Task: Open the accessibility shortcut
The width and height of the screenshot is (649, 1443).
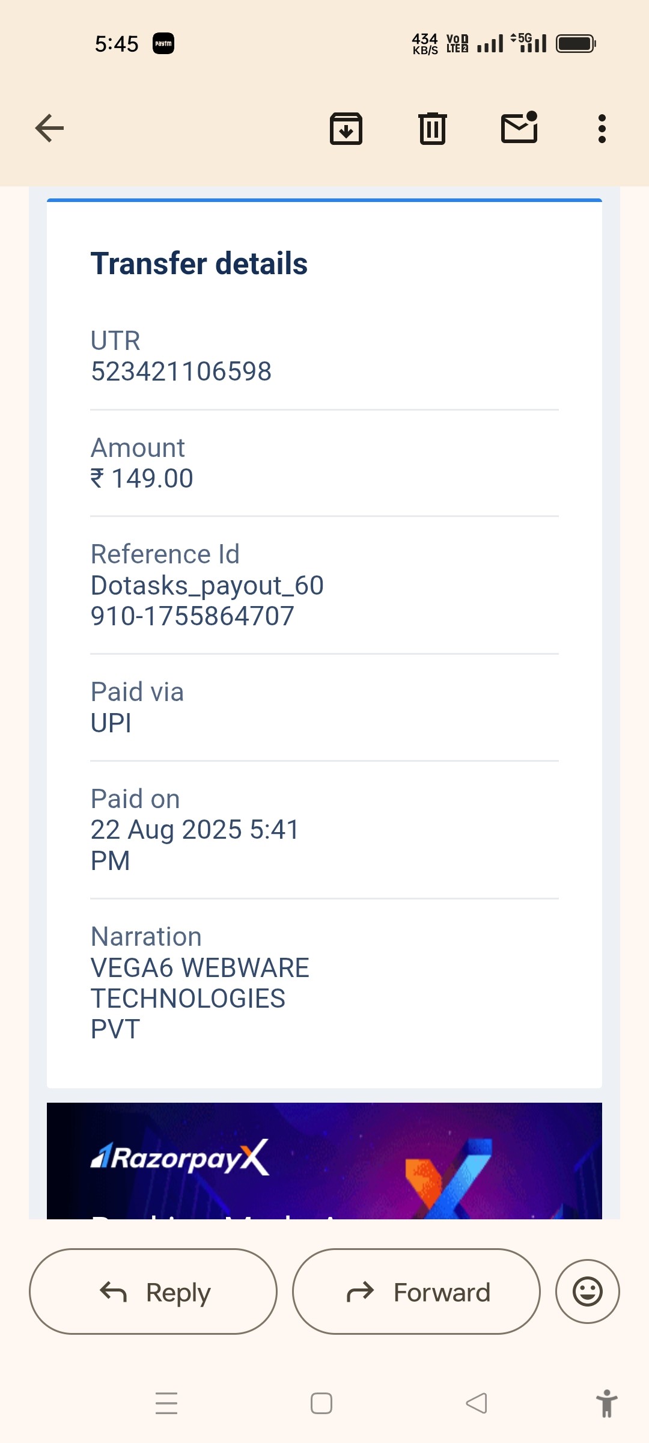Action: coord(607,1403)
